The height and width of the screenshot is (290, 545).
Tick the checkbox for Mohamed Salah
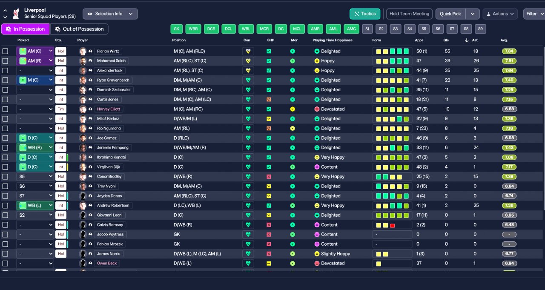pos(5,61)
